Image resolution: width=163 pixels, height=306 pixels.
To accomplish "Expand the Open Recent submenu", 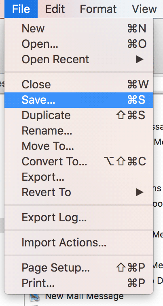I will click(79, 59).
